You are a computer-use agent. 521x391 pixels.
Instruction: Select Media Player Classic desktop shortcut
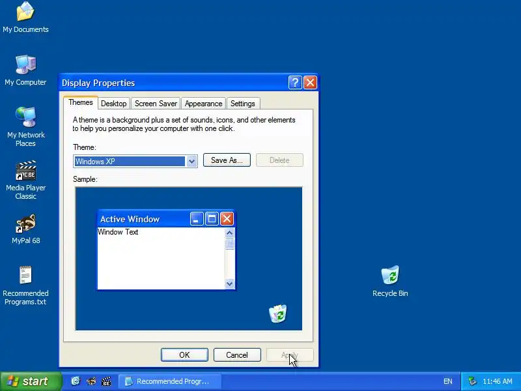tap(25, 180)
